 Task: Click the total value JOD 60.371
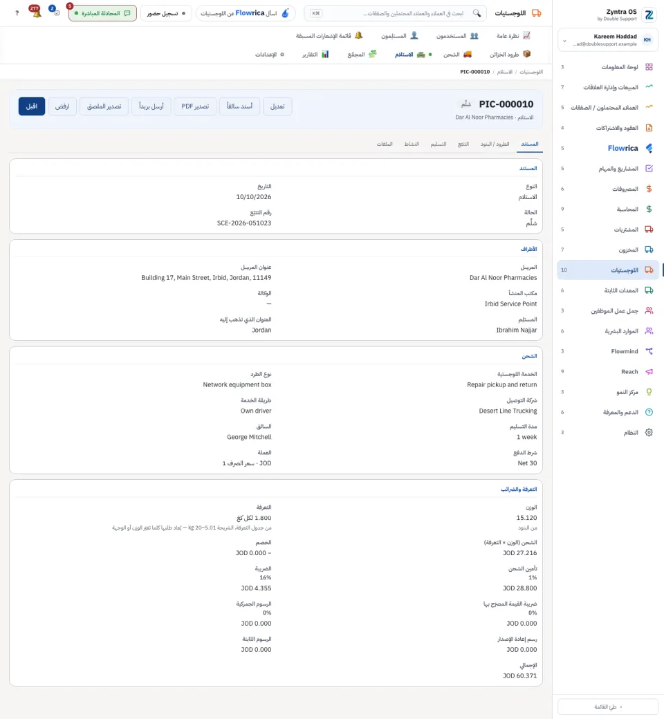pyautogui.click(x=520, y=676)
